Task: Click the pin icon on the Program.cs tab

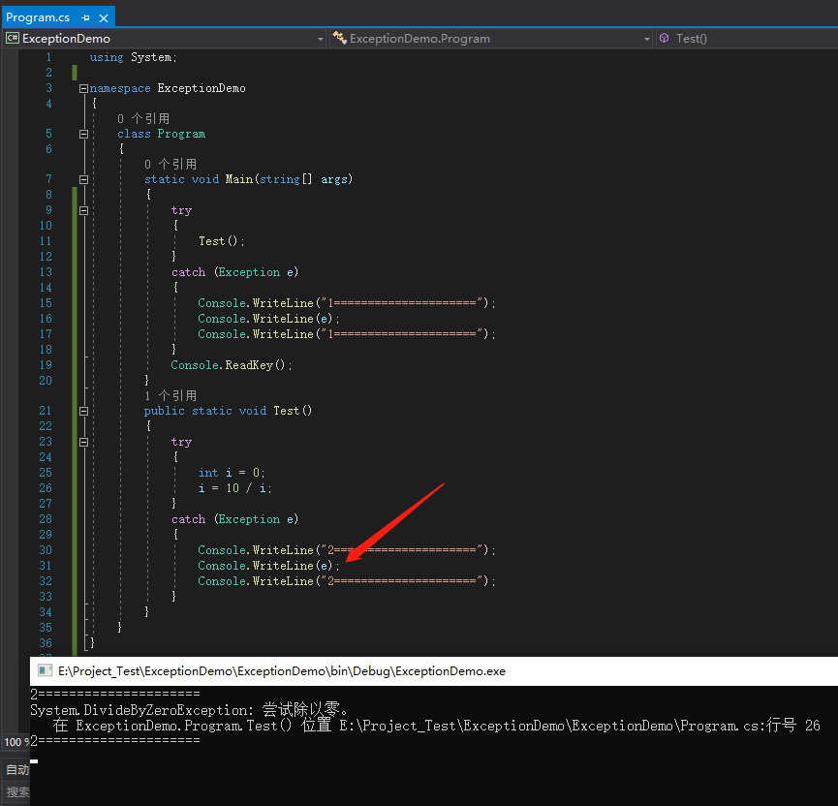Action: 87,16
